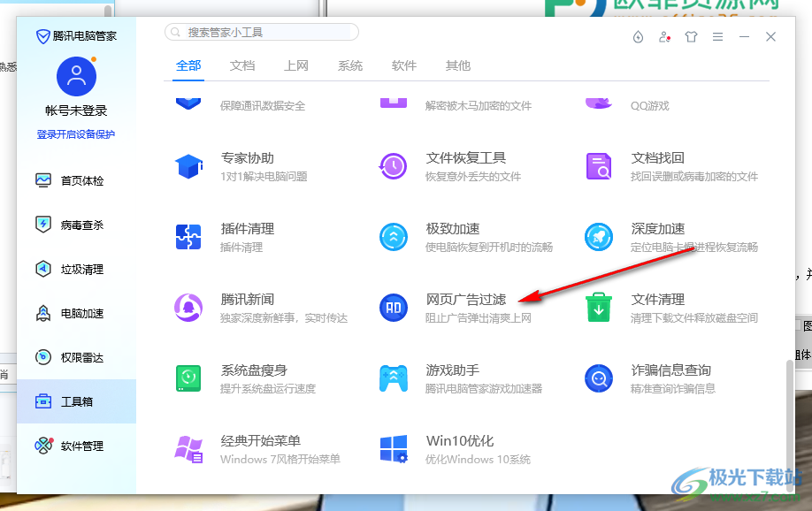Select 电脑加速 in the sidebar
Image resolution: width=812 pixels, height=511 pixels.
[76, 313]
